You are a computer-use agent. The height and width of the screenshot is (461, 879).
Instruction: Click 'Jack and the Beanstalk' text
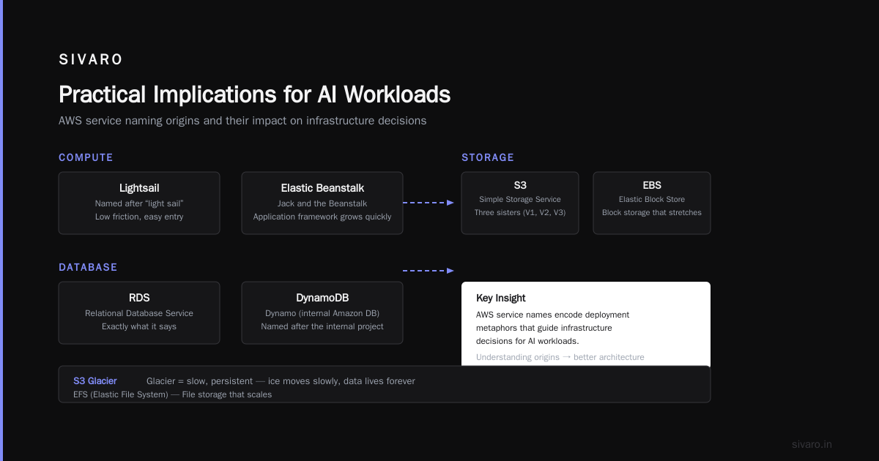(x=322, y=203)
